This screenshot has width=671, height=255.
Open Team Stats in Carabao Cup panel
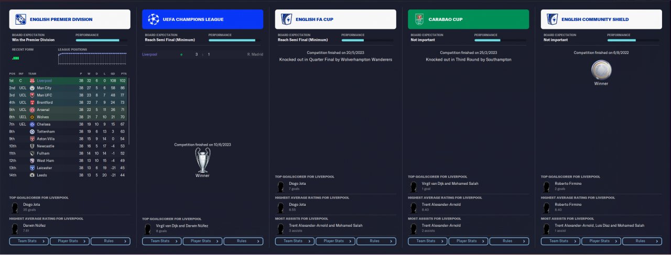pos(428,241)
